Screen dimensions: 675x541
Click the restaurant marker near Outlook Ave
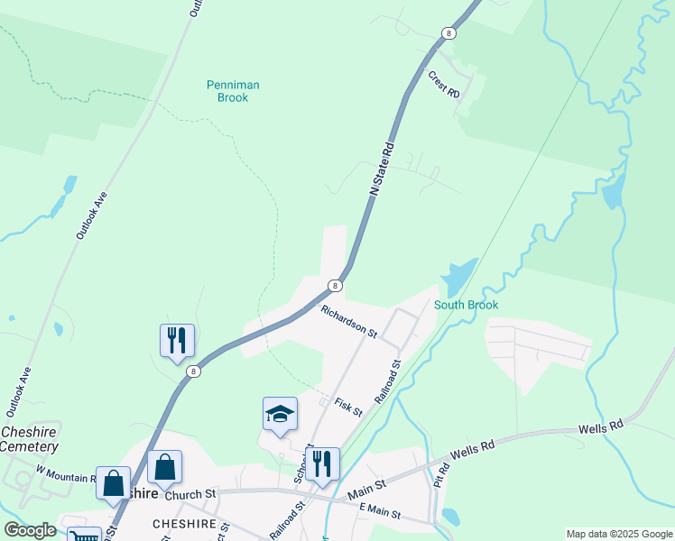click(177, 342)
